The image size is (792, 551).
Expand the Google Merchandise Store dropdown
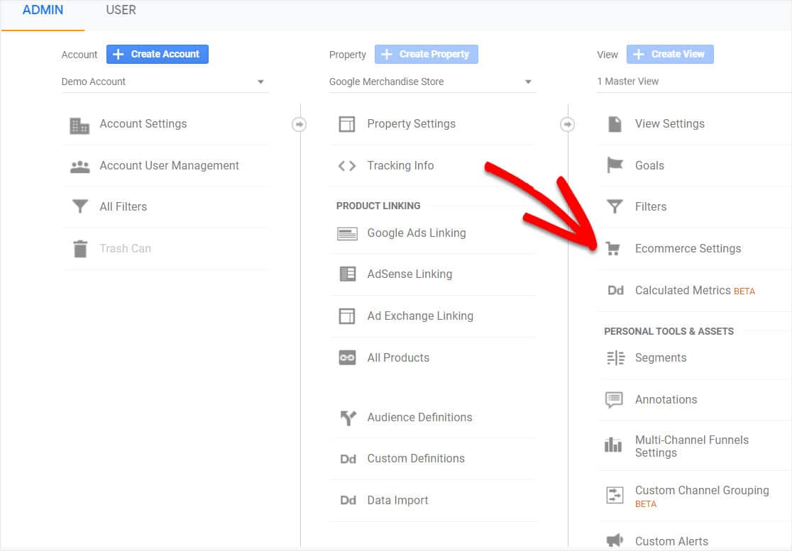431,82
